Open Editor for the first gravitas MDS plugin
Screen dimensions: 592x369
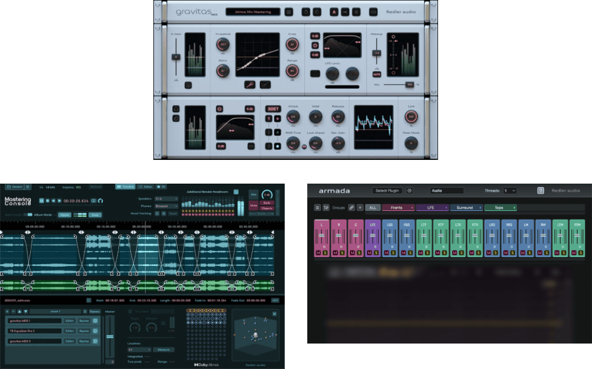click(x=69, y=320)
